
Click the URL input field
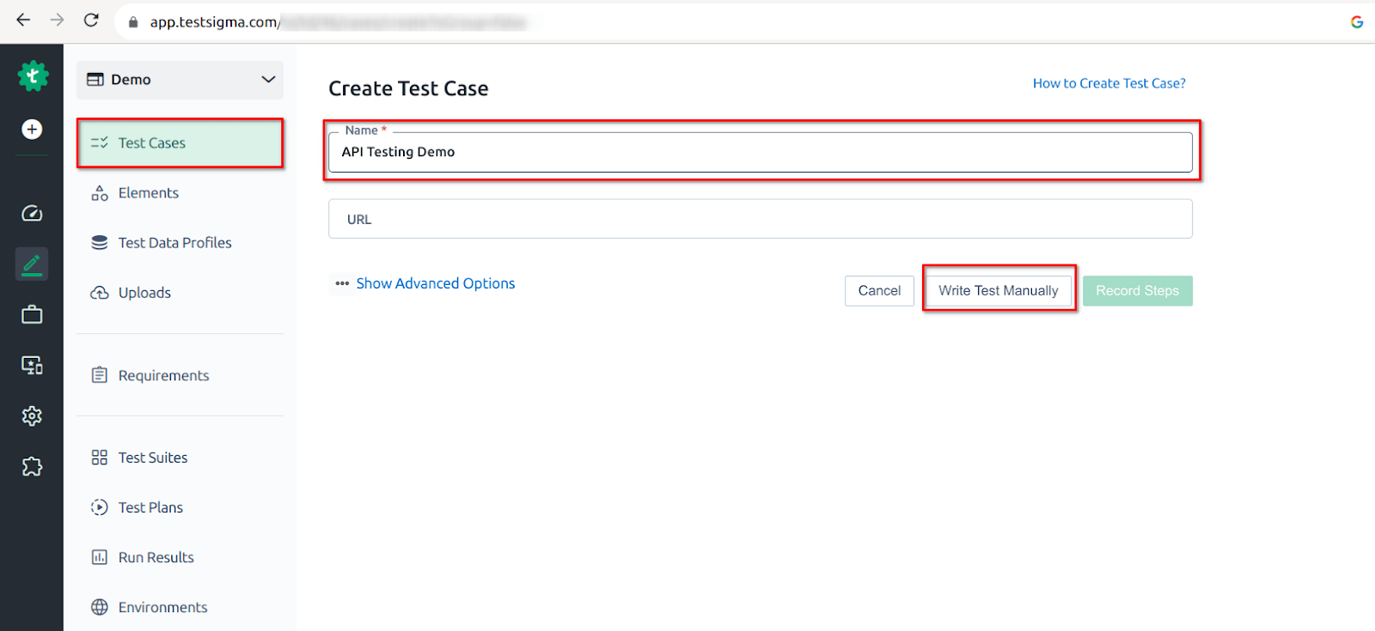coord(761,219)
